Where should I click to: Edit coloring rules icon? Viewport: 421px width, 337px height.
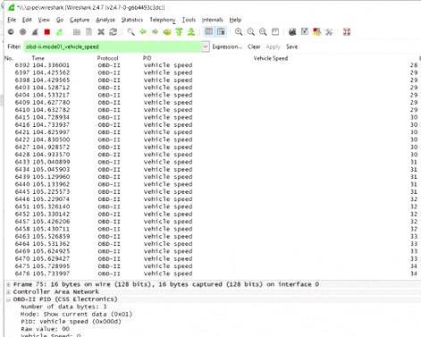tap(316, 31)
